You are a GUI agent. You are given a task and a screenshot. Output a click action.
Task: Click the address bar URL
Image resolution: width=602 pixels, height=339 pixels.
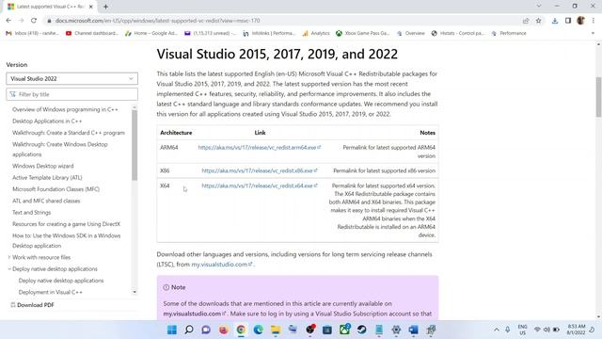tap(157, 21)
